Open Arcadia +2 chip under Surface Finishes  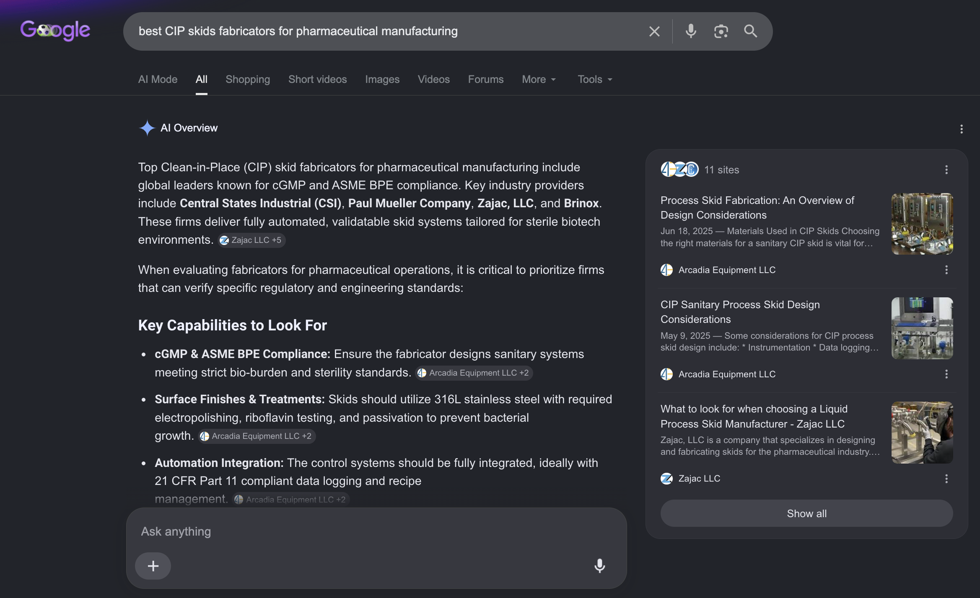pyautogui.click(x=257, y=436)
